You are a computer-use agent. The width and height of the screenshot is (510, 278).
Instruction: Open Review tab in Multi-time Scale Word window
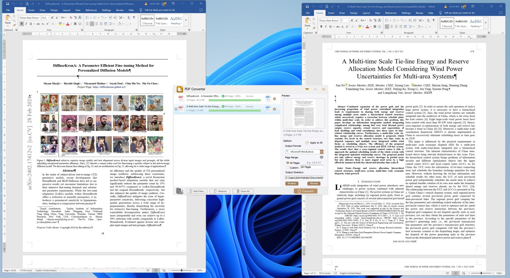click(419, 13)
